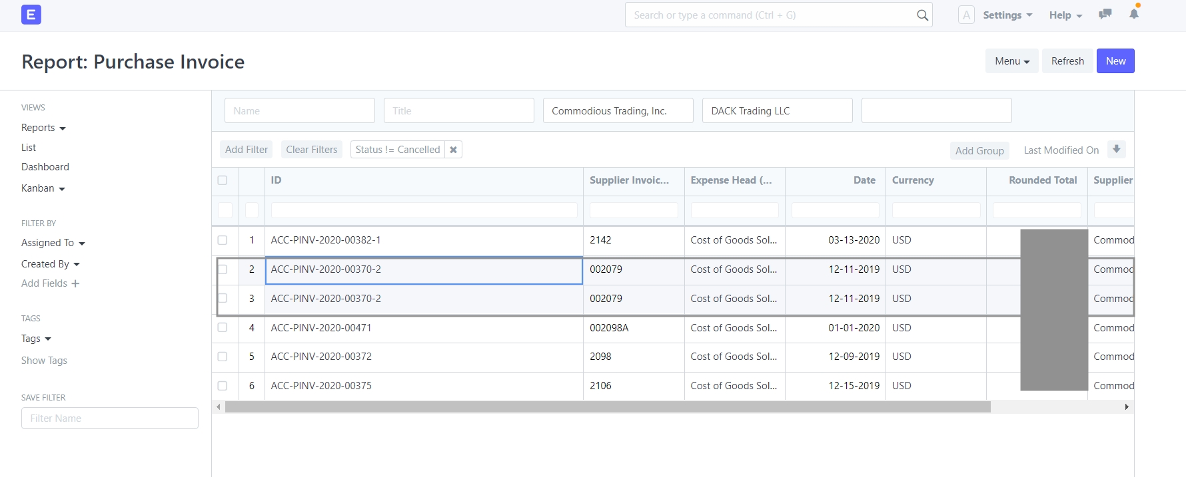Image resolution: width=1186 pixels, height=477 pixels.
Task: Open the Menu dropdown button
Action: click(1011, 61)
